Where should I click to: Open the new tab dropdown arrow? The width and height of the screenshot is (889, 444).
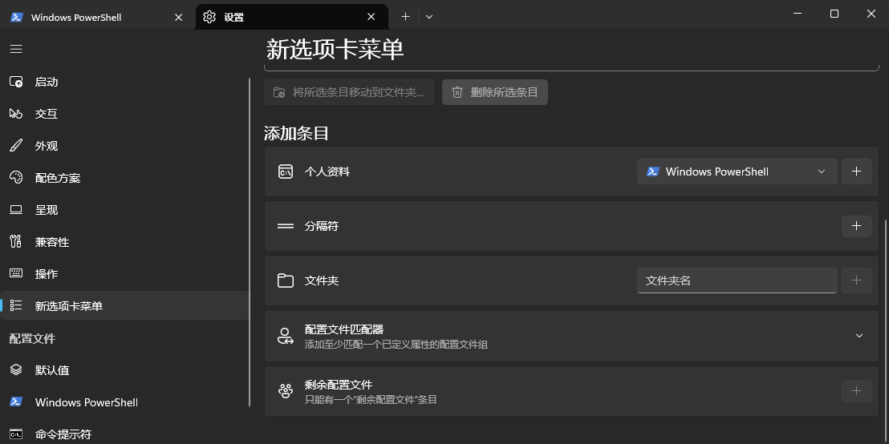point(429,17)
